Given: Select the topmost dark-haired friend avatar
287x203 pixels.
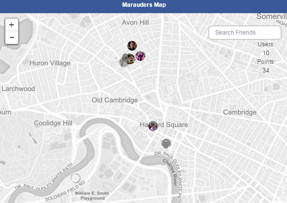Looking at the screenshot, I should [x=132, y=46].
